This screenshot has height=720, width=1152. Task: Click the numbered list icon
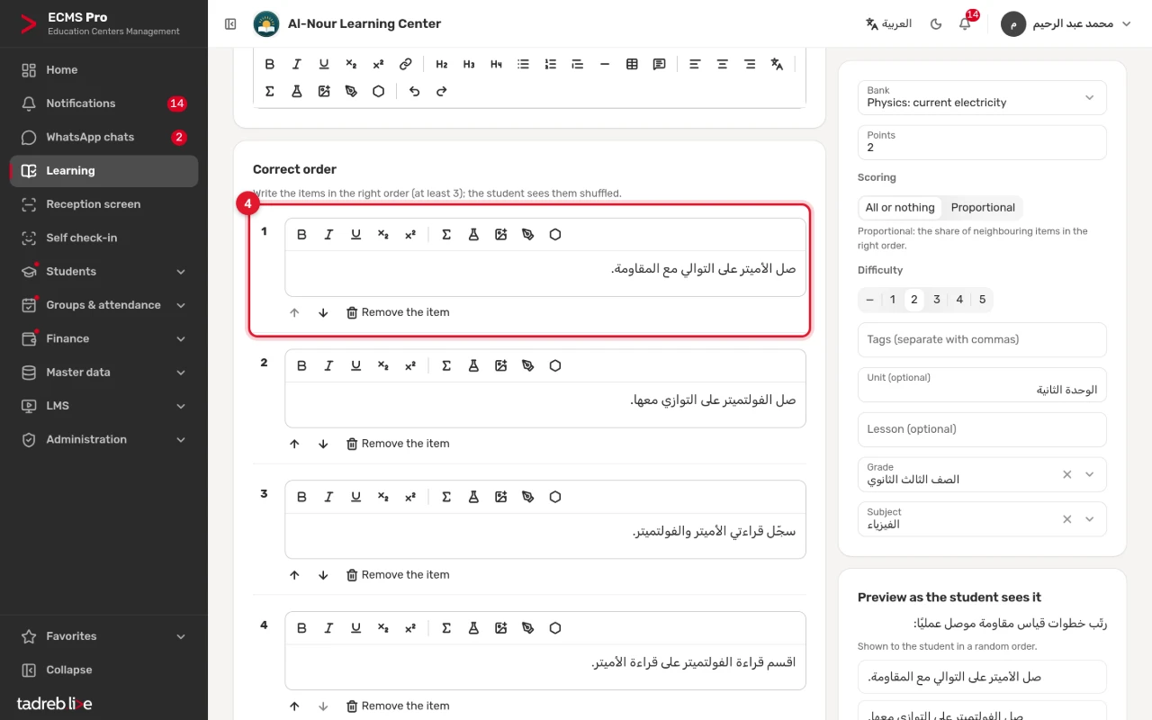[550, 64]
